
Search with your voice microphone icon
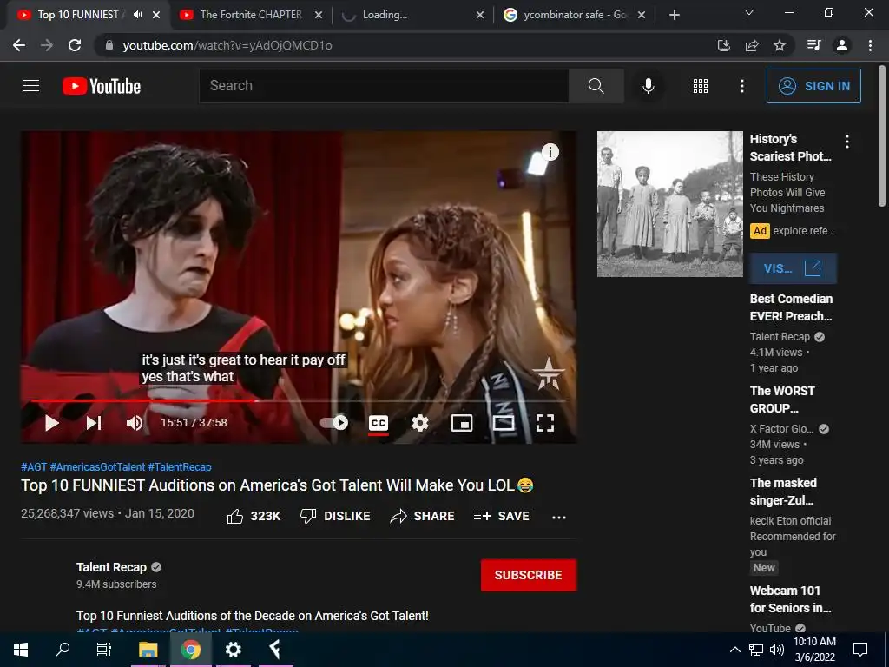[x=648, y=86]
